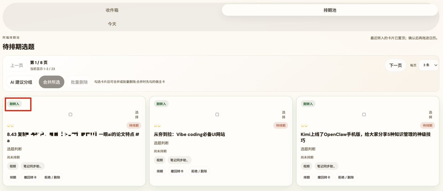Click 撤回转卡 on the Kimi card
Image resolution: width=443 pixels, height=191 pixels.
click(x=324, y=177)
